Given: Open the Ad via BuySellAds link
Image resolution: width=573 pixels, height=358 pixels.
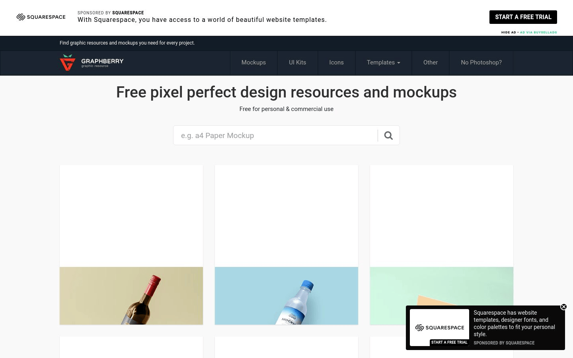Looking at the screenshot, I should coord(538,32).
